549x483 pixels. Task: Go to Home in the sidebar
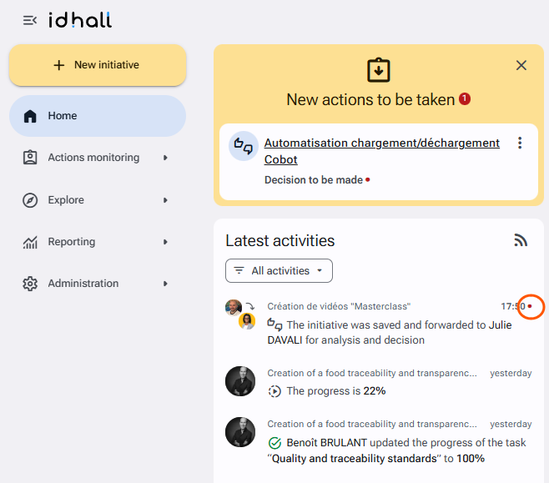coord(98,116)
